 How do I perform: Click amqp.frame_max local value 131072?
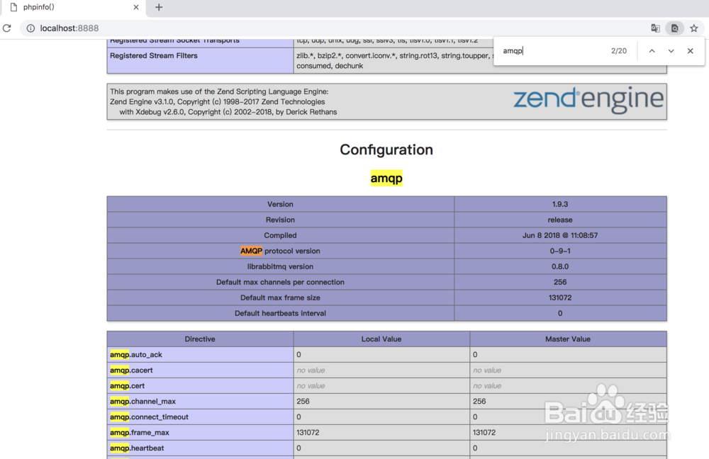pos(308,432)
